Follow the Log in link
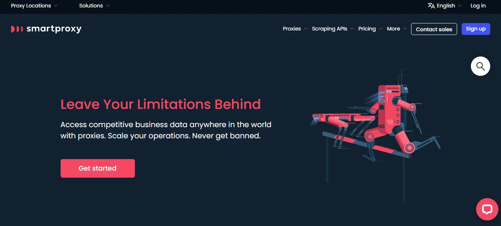Screen dimensions: 501x226 478,6
